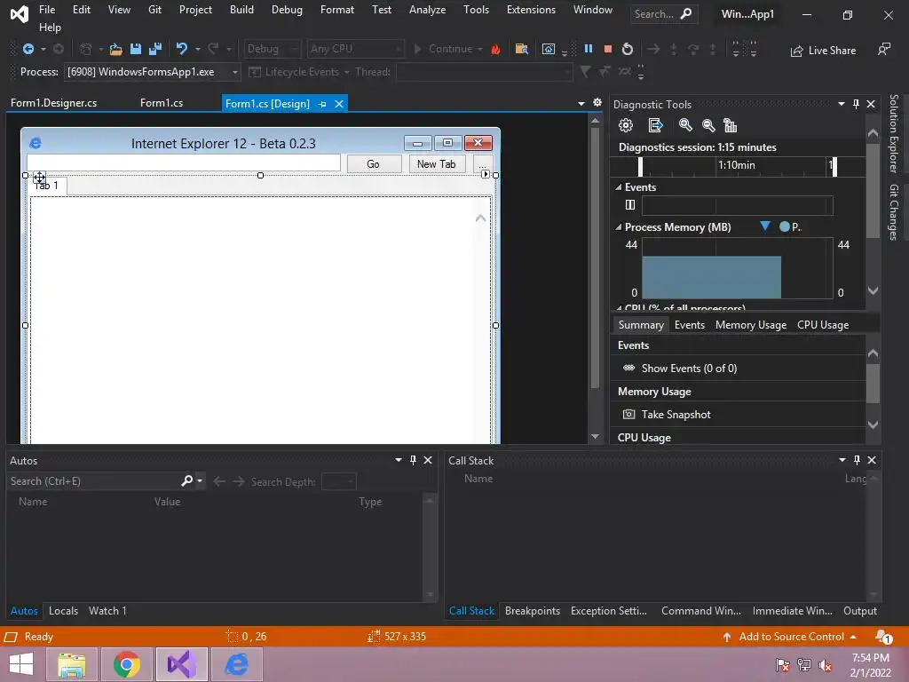
Task: Click the diagnostics timeline ruler at 1:10min
Action: pyautogui.click(x=736, y=165)
